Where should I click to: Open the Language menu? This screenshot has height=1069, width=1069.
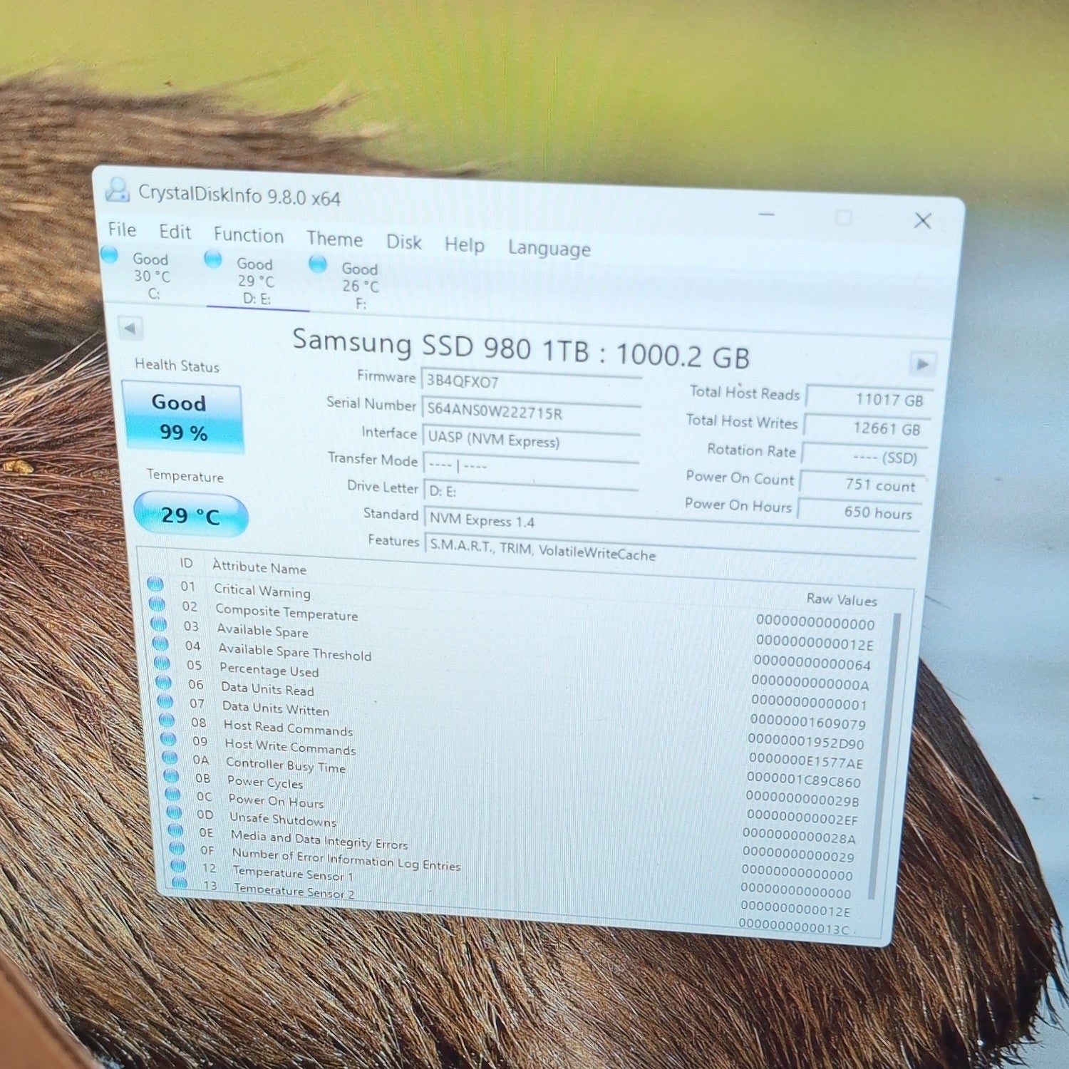pos(549,249)
